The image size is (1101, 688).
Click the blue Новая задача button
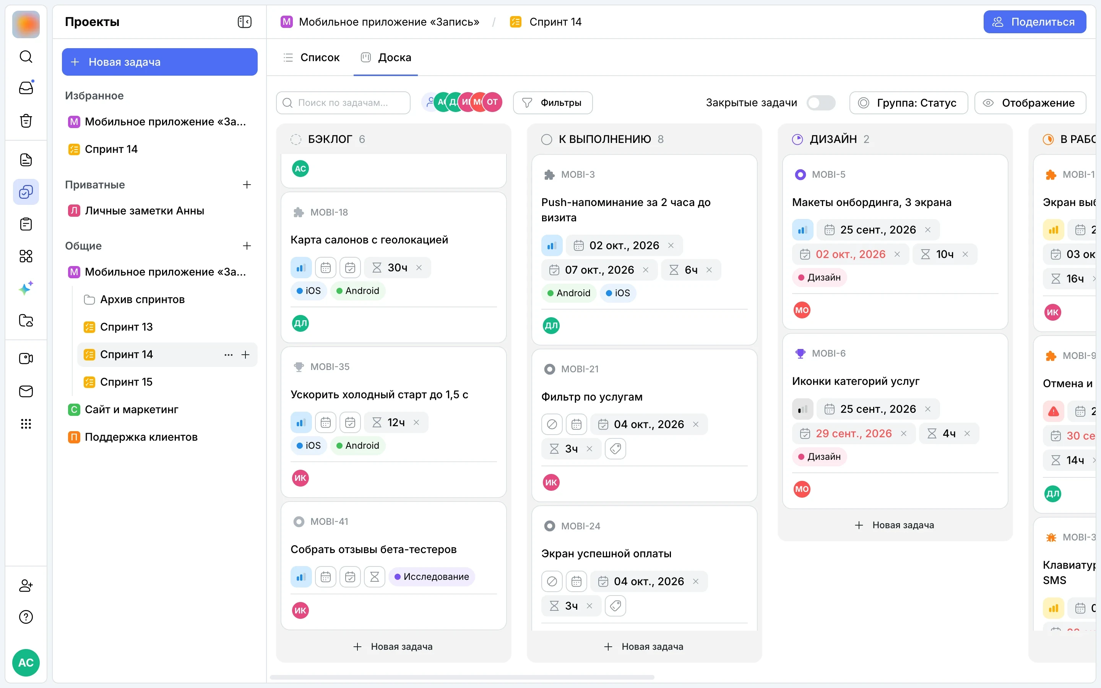coord(160,62)
